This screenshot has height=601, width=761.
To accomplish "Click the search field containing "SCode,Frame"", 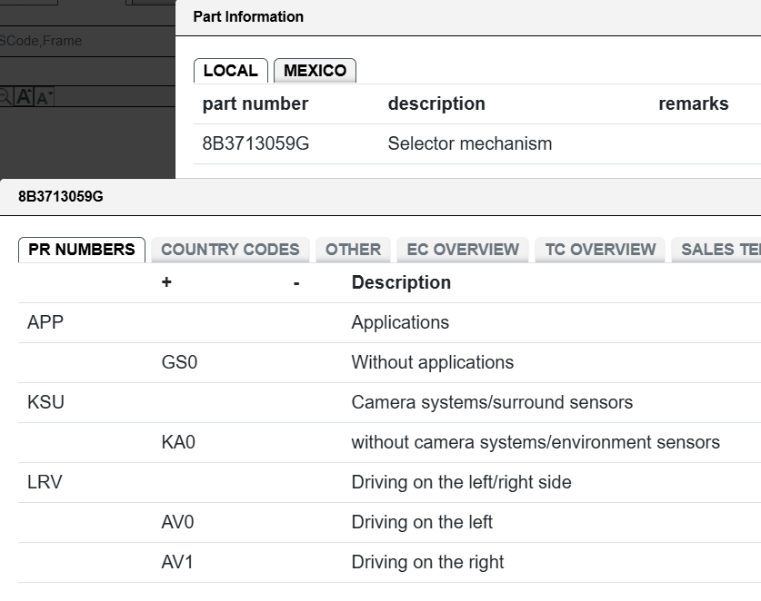I will tap(87, 41).
